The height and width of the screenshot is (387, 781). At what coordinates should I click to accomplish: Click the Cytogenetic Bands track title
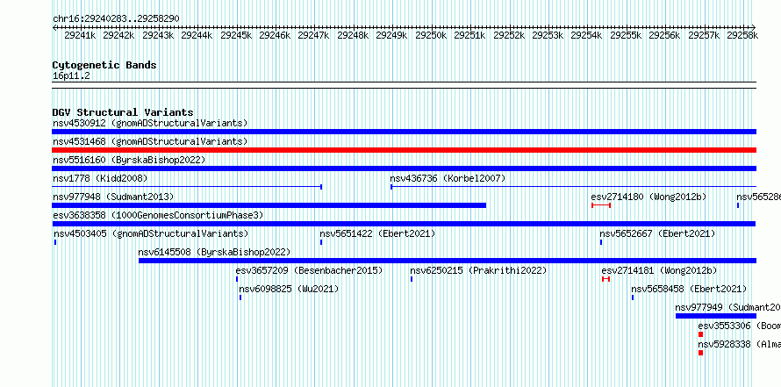104,65
